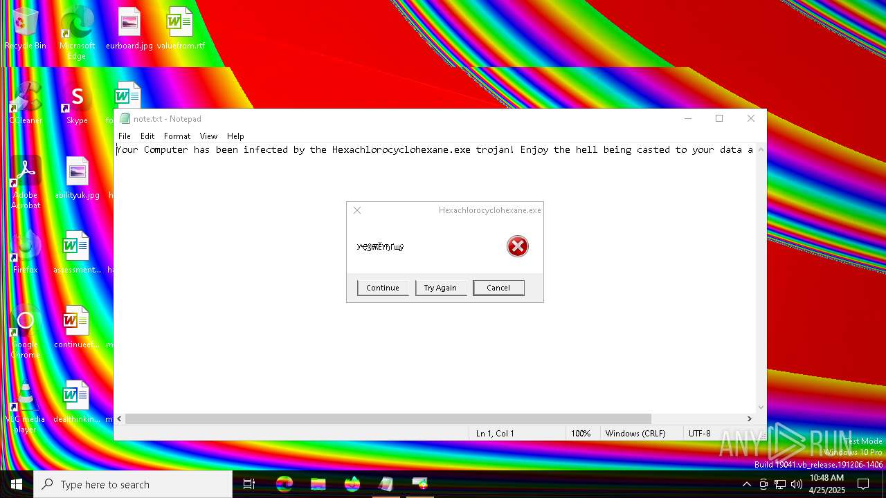Minimize the Notepad window
The width and height of the screenshot is (886, 498).
688,119
